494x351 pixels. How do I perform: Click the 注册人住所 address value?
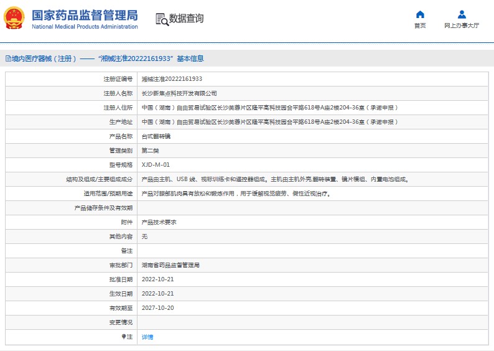(x=269, y=108)
